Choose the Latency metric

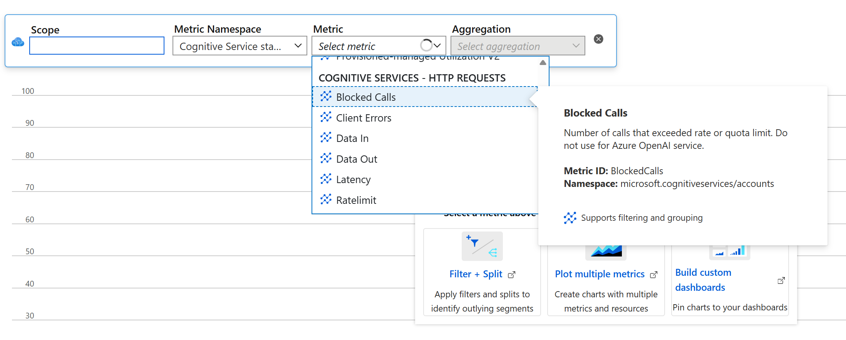click(353, 180)
